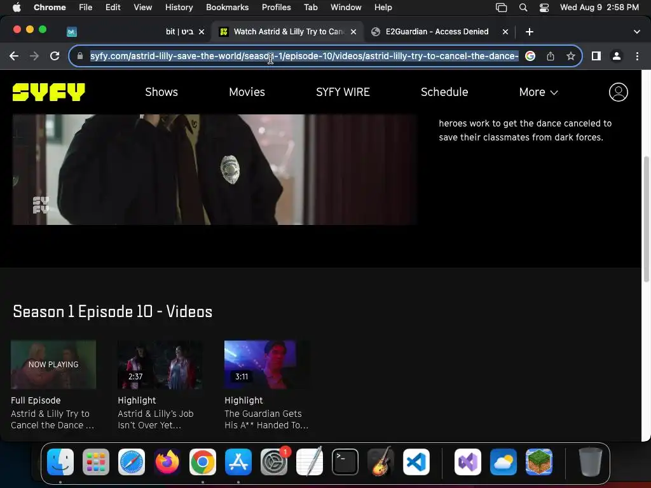Open the Bookmarks menu
Image resolution: width=651 pixels, height=488 pixels.
point(227,8)
